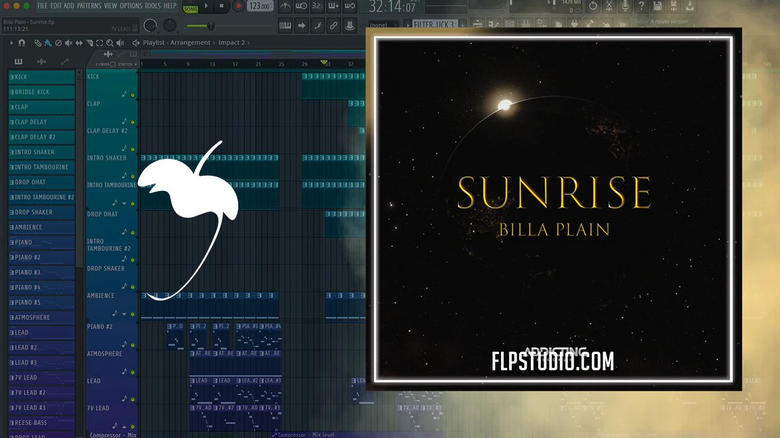
Task: Click the green timeline marker at bar 33
Action: [324, 62]
